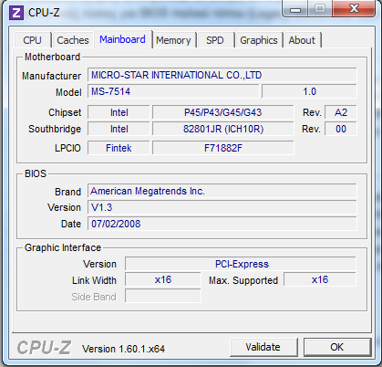
Task: Click the empty Side Band field
Action: [x=163, y=296]
